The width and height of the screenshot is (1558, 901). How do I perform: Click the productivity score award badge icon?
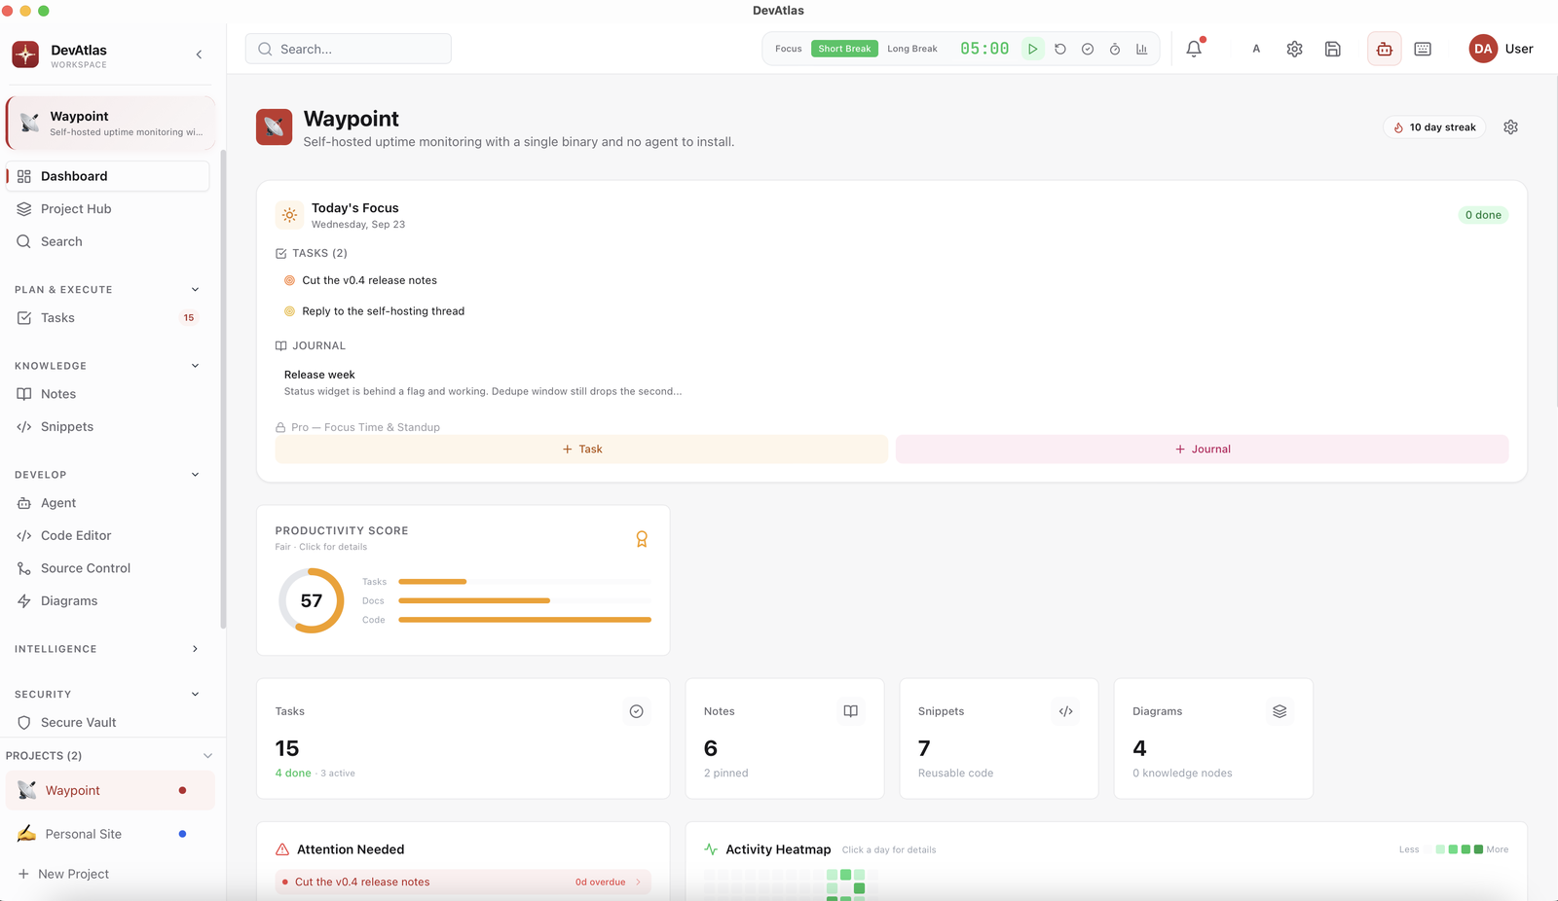[642, 539]
